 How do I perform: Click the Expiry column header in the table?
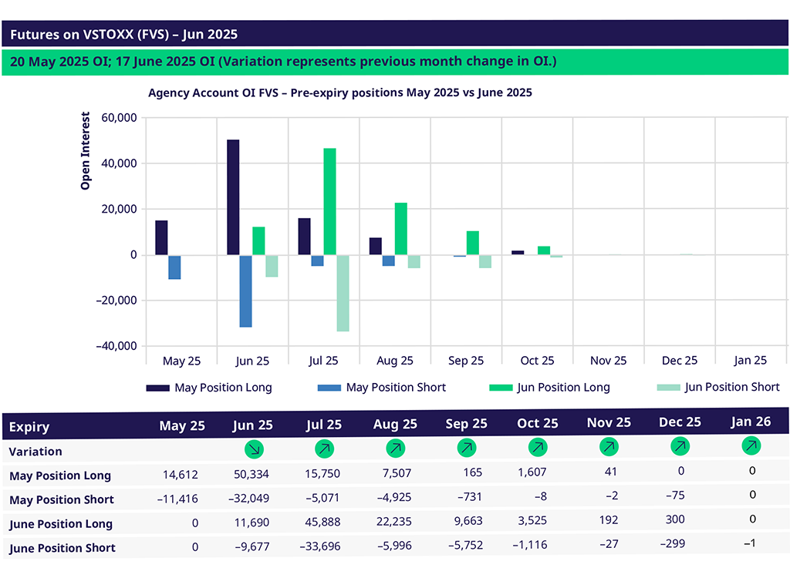(x=29, y=427)
